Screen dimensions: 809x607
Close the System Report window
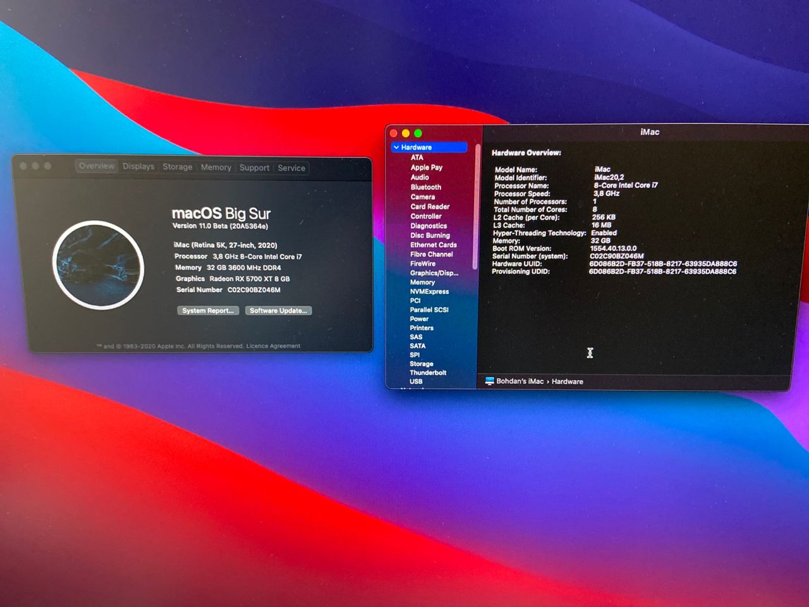(394, 133)
